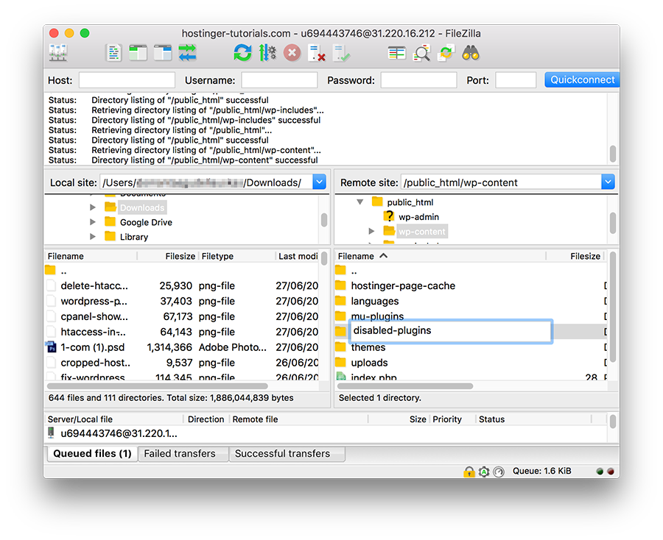The image size is (663, 540).
Task: Toggle the message log display
Action: [113, 52]
